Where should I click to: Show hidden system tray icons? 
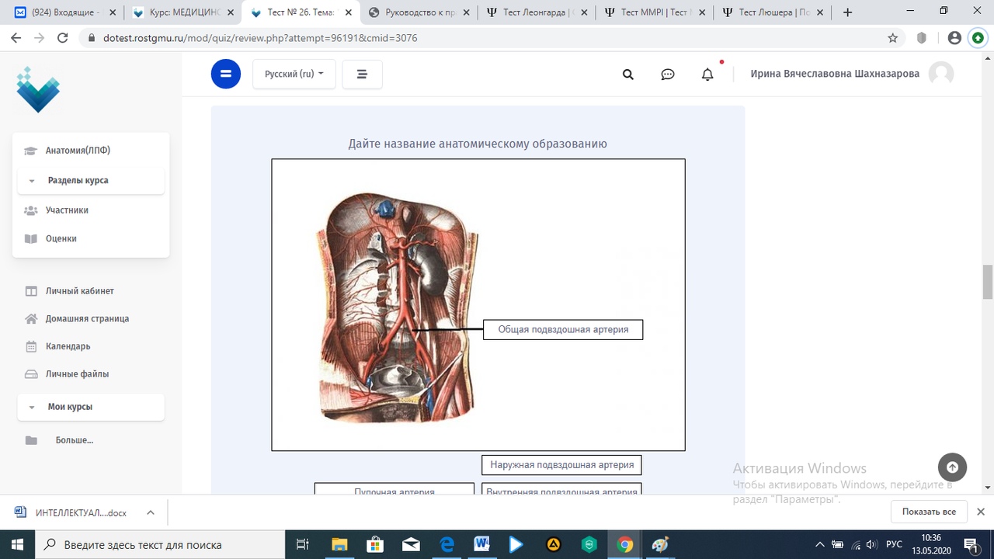pos(820,544)
